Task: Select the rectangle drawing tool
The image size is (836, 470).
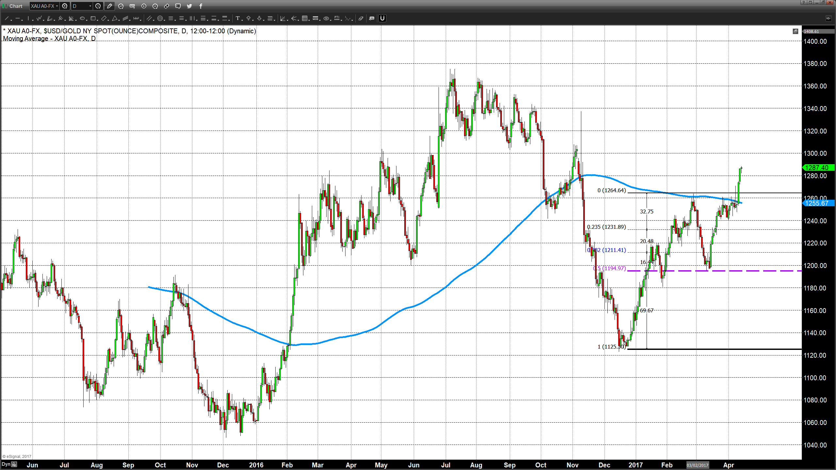Action: click(x=93, y=19)
